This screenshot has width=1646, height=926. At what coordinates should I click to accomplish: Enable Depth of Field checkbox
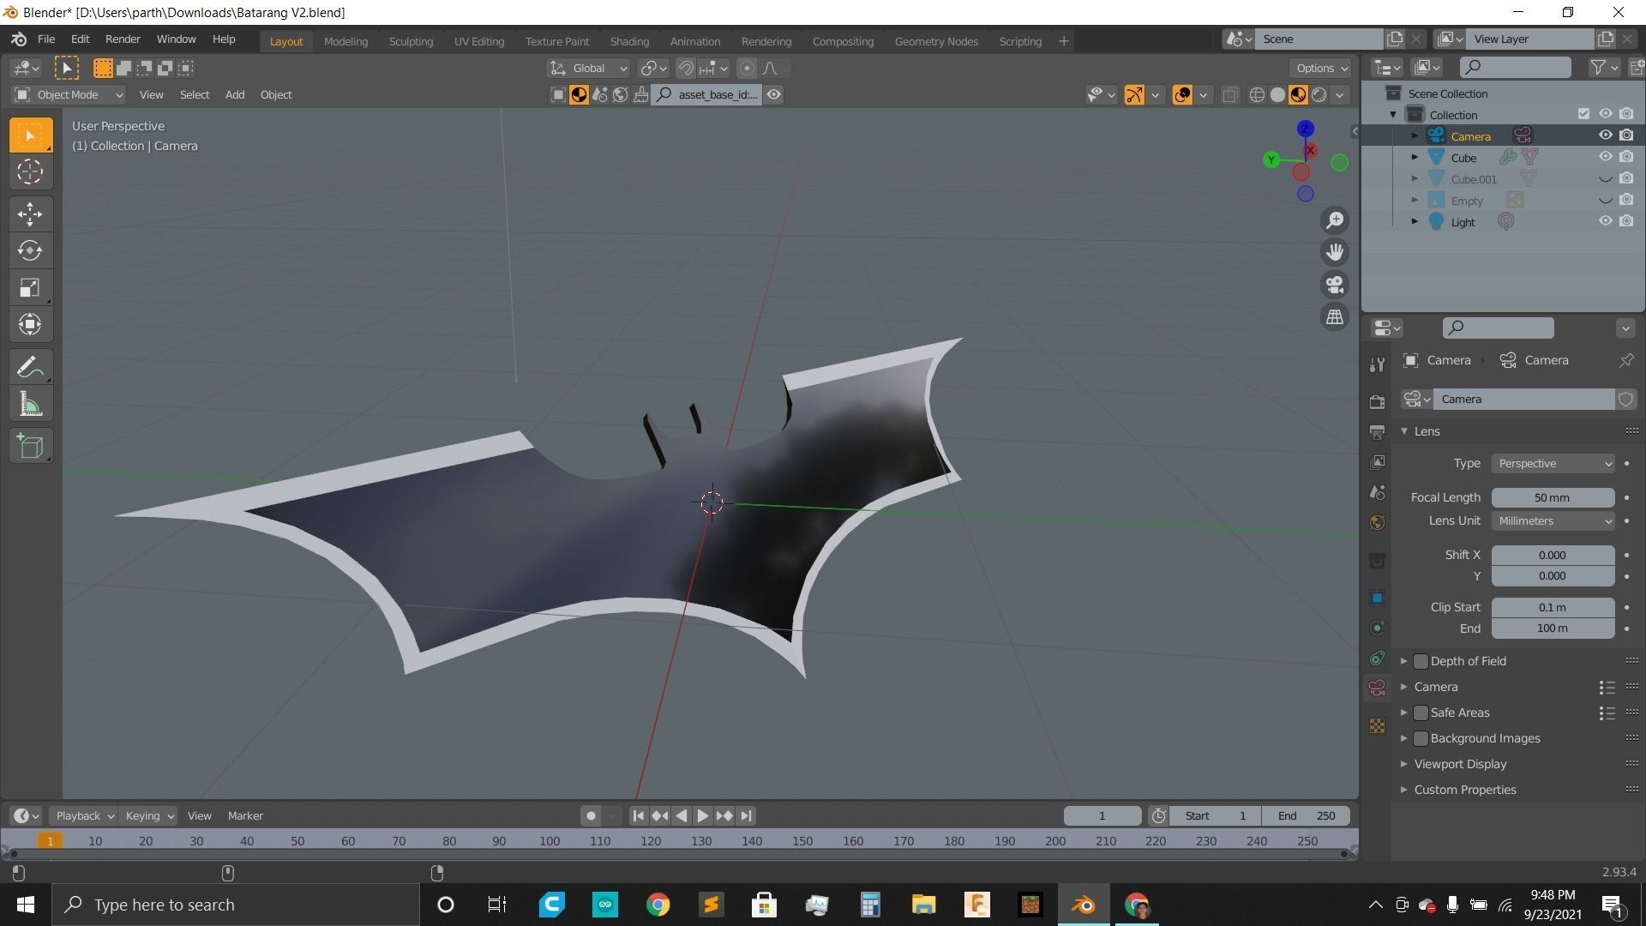tap(1421, 661)
